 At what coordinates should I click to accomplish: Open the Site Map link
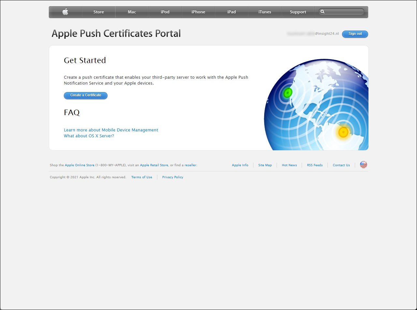(265, 165)
